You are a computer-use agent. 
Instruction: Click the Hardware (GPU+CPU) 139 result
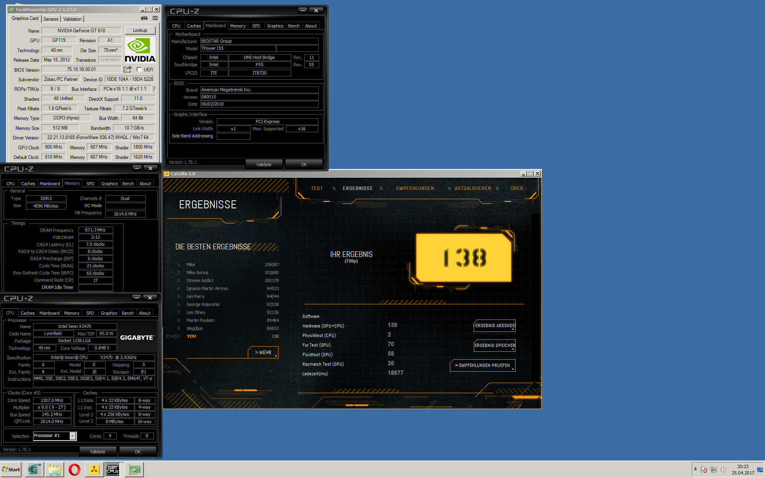(351, 325)
